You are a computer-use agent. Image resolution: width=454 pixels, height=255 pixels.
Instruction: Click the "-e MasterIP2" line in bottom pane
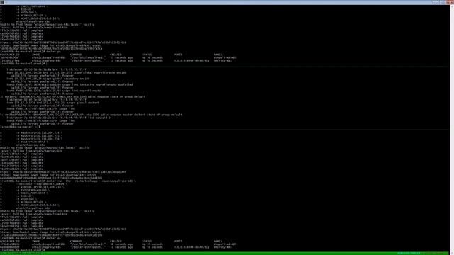[39, 135]
